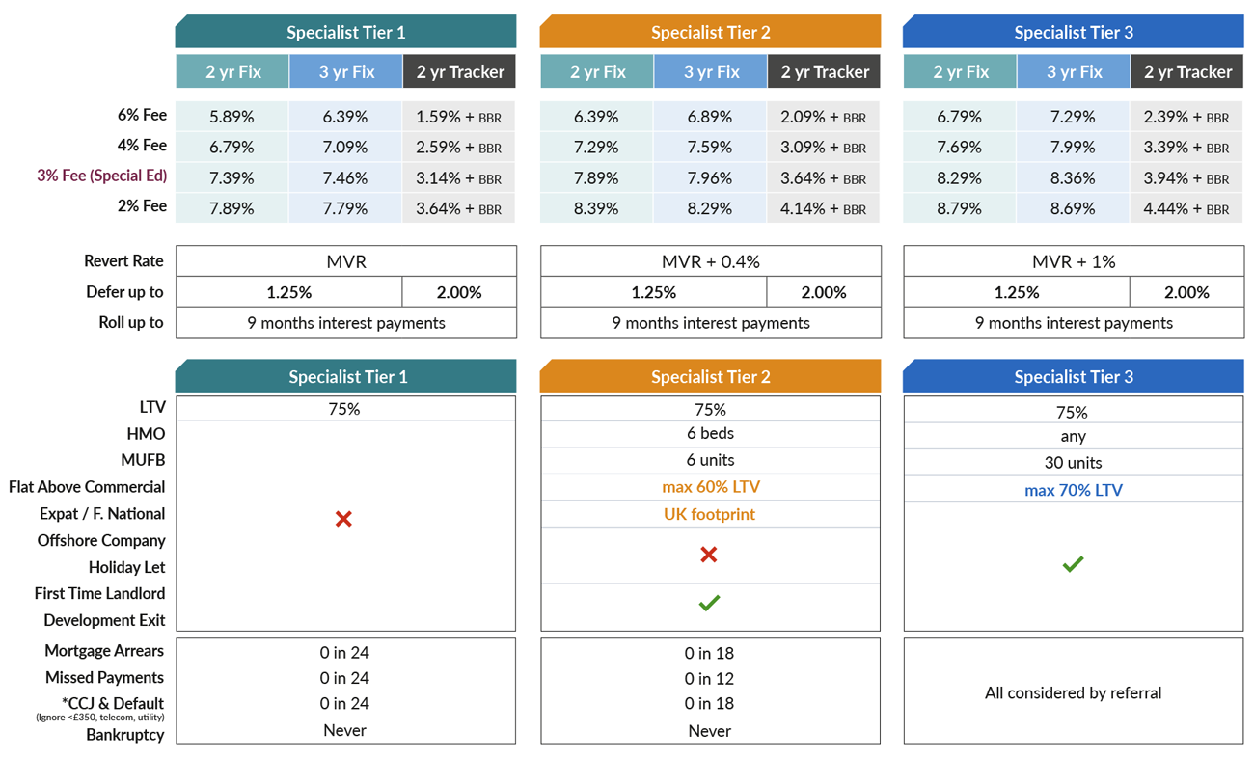Pick the 2 yr Fix column under Tier 1

(x=232, y=71)
